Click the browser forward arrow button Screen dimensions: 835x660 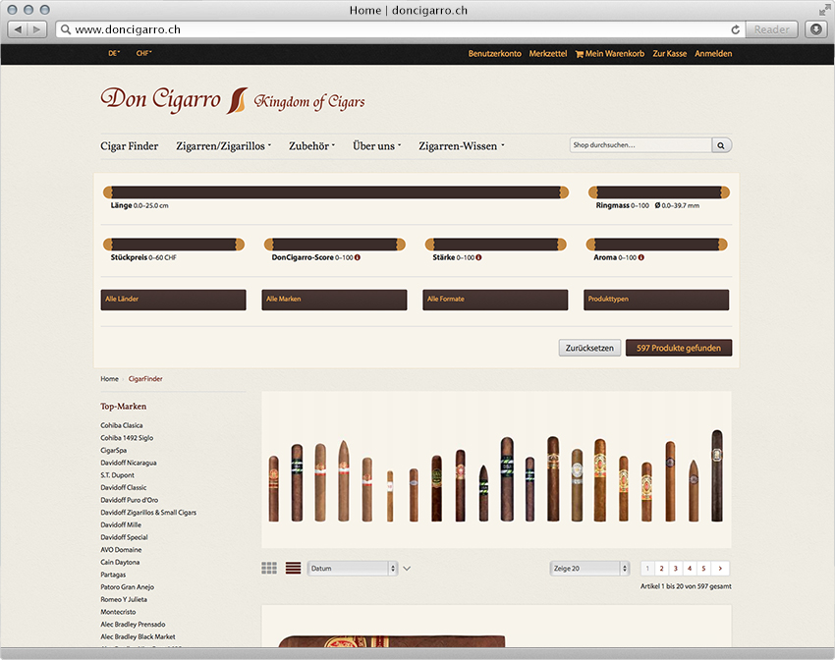(36, 29)
